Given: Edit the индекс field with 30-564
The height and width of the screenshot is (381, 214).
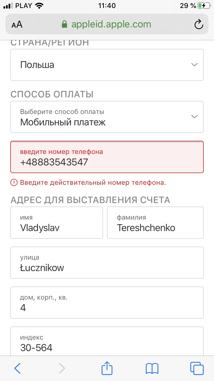Looking at the screenshot, I should pos(107,341).
